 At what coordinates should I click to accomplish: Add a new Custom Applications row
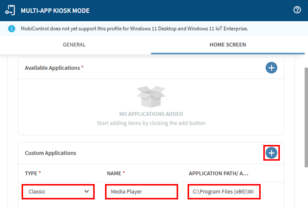(271, 153)
